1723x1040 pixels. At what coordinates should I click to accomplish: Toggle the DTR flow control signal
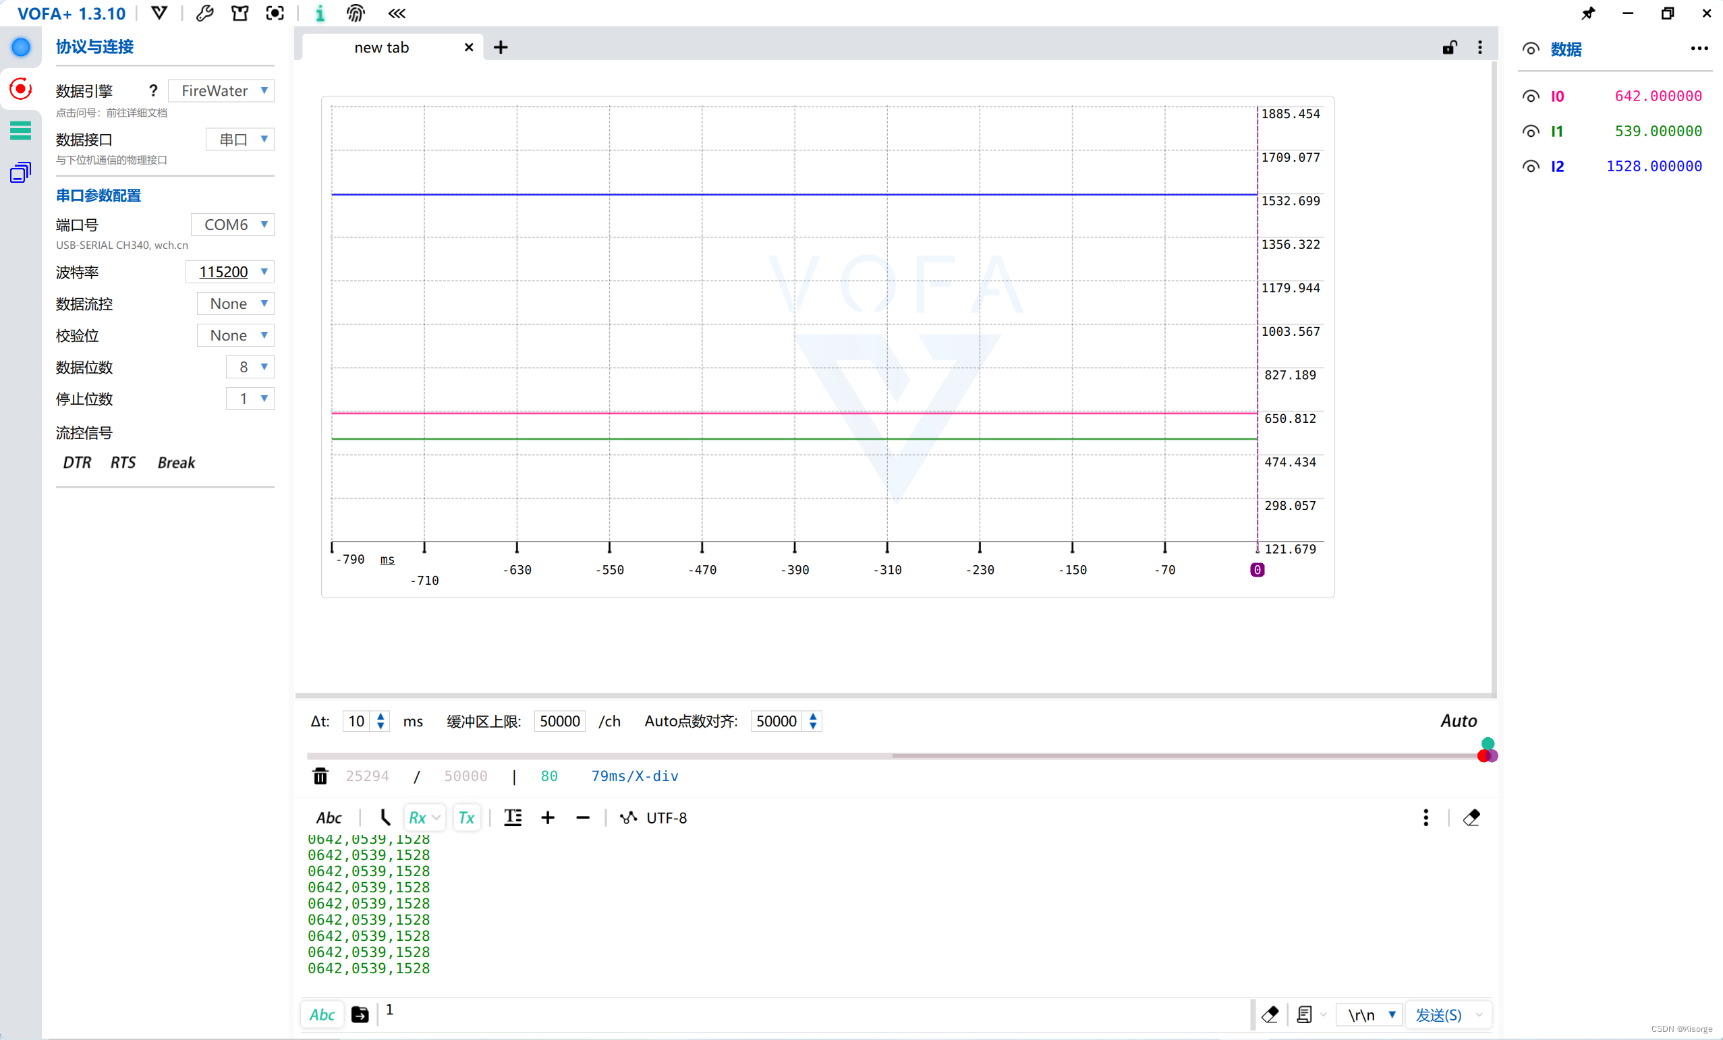pos(77,463)
